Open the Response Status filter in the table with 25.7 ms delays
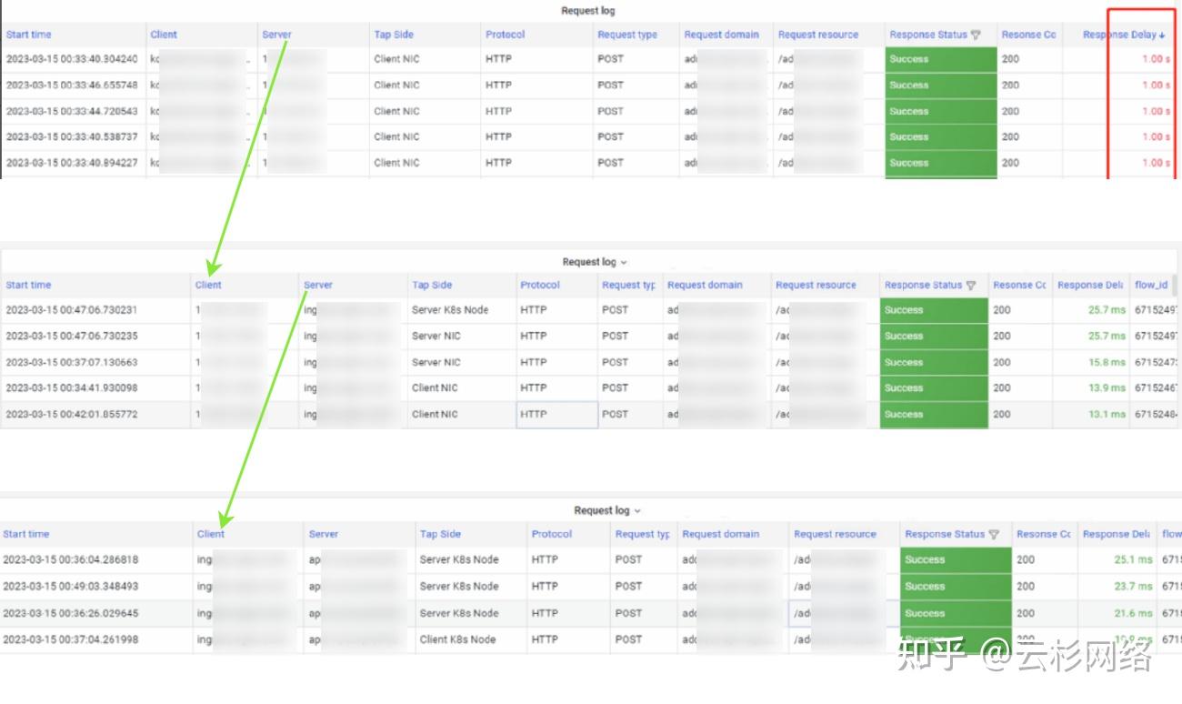Screen dimensions: 1182x704 pyautogui.click(x=971, y=285)
